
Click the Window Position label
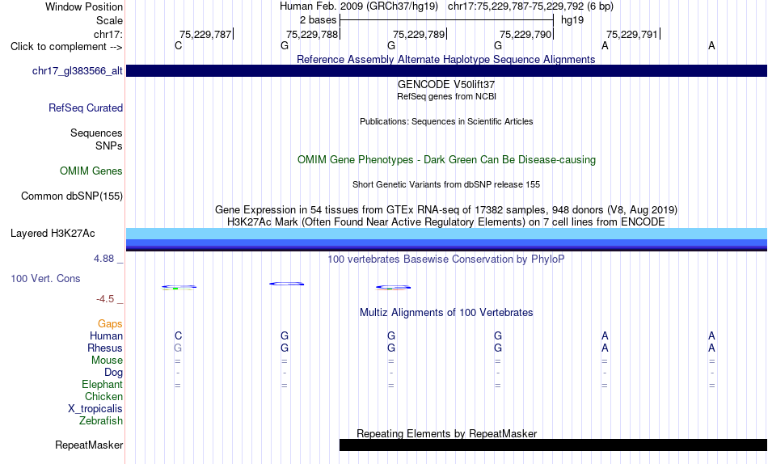tap(84, 6)
